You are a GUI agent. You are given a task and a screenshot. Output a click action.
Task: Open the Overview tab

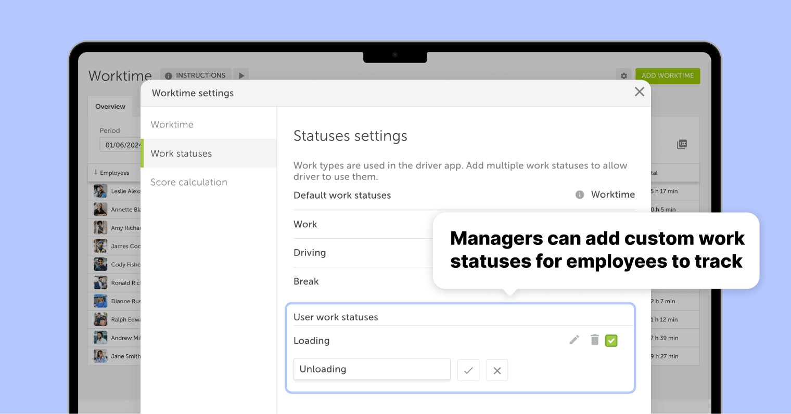tap(110, 106)
